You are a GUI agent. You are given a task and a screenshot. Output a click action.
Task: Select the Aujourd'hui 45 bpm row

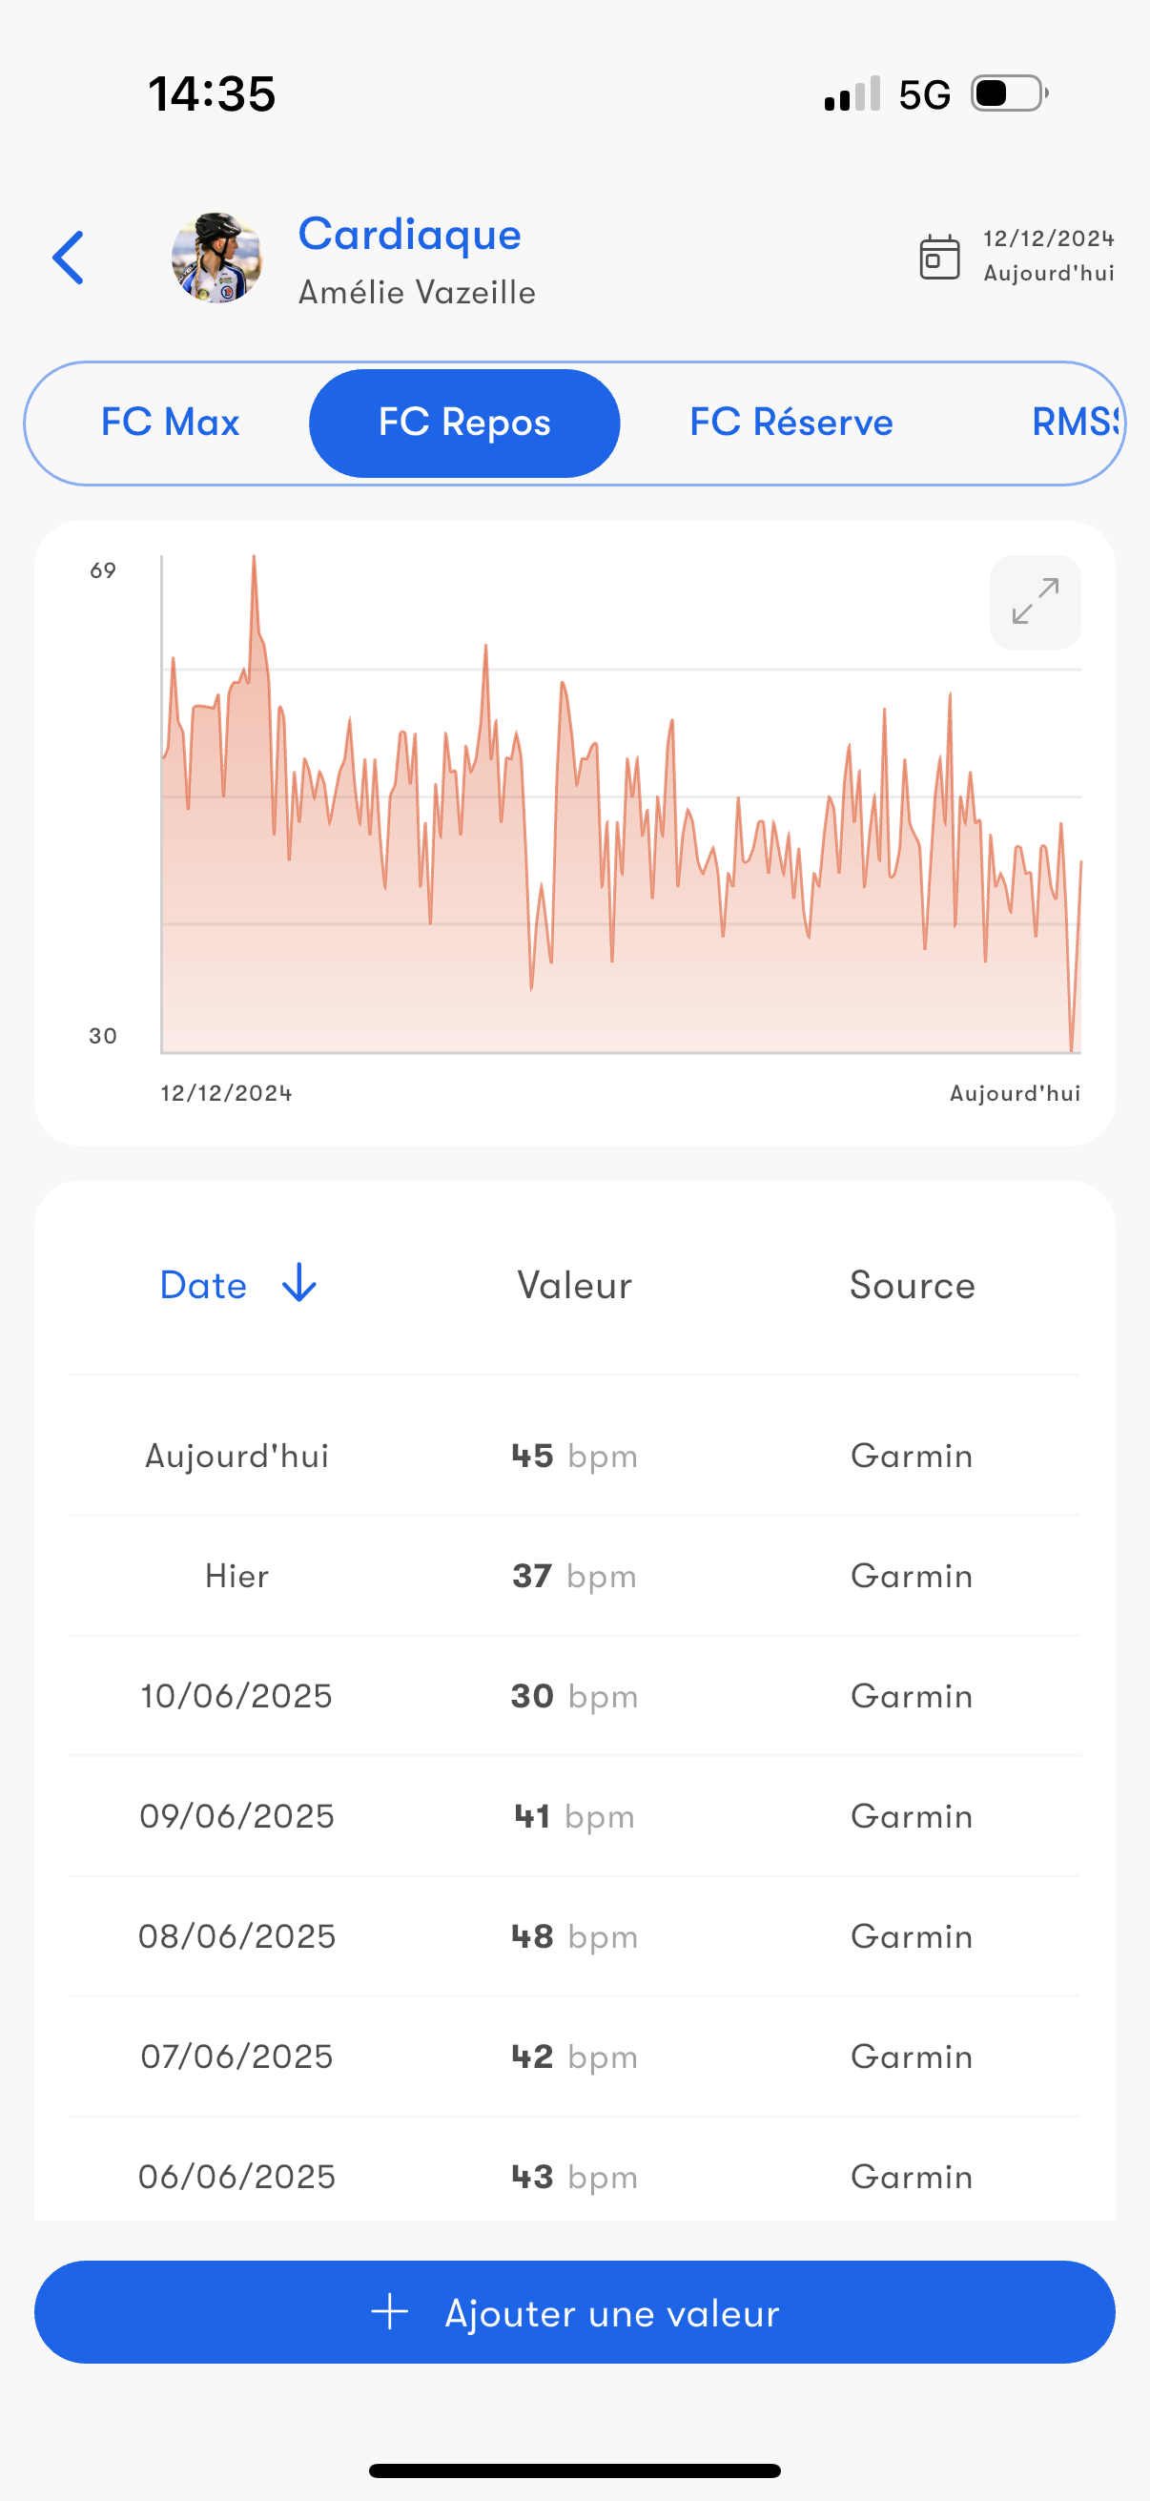point(574,1456)
